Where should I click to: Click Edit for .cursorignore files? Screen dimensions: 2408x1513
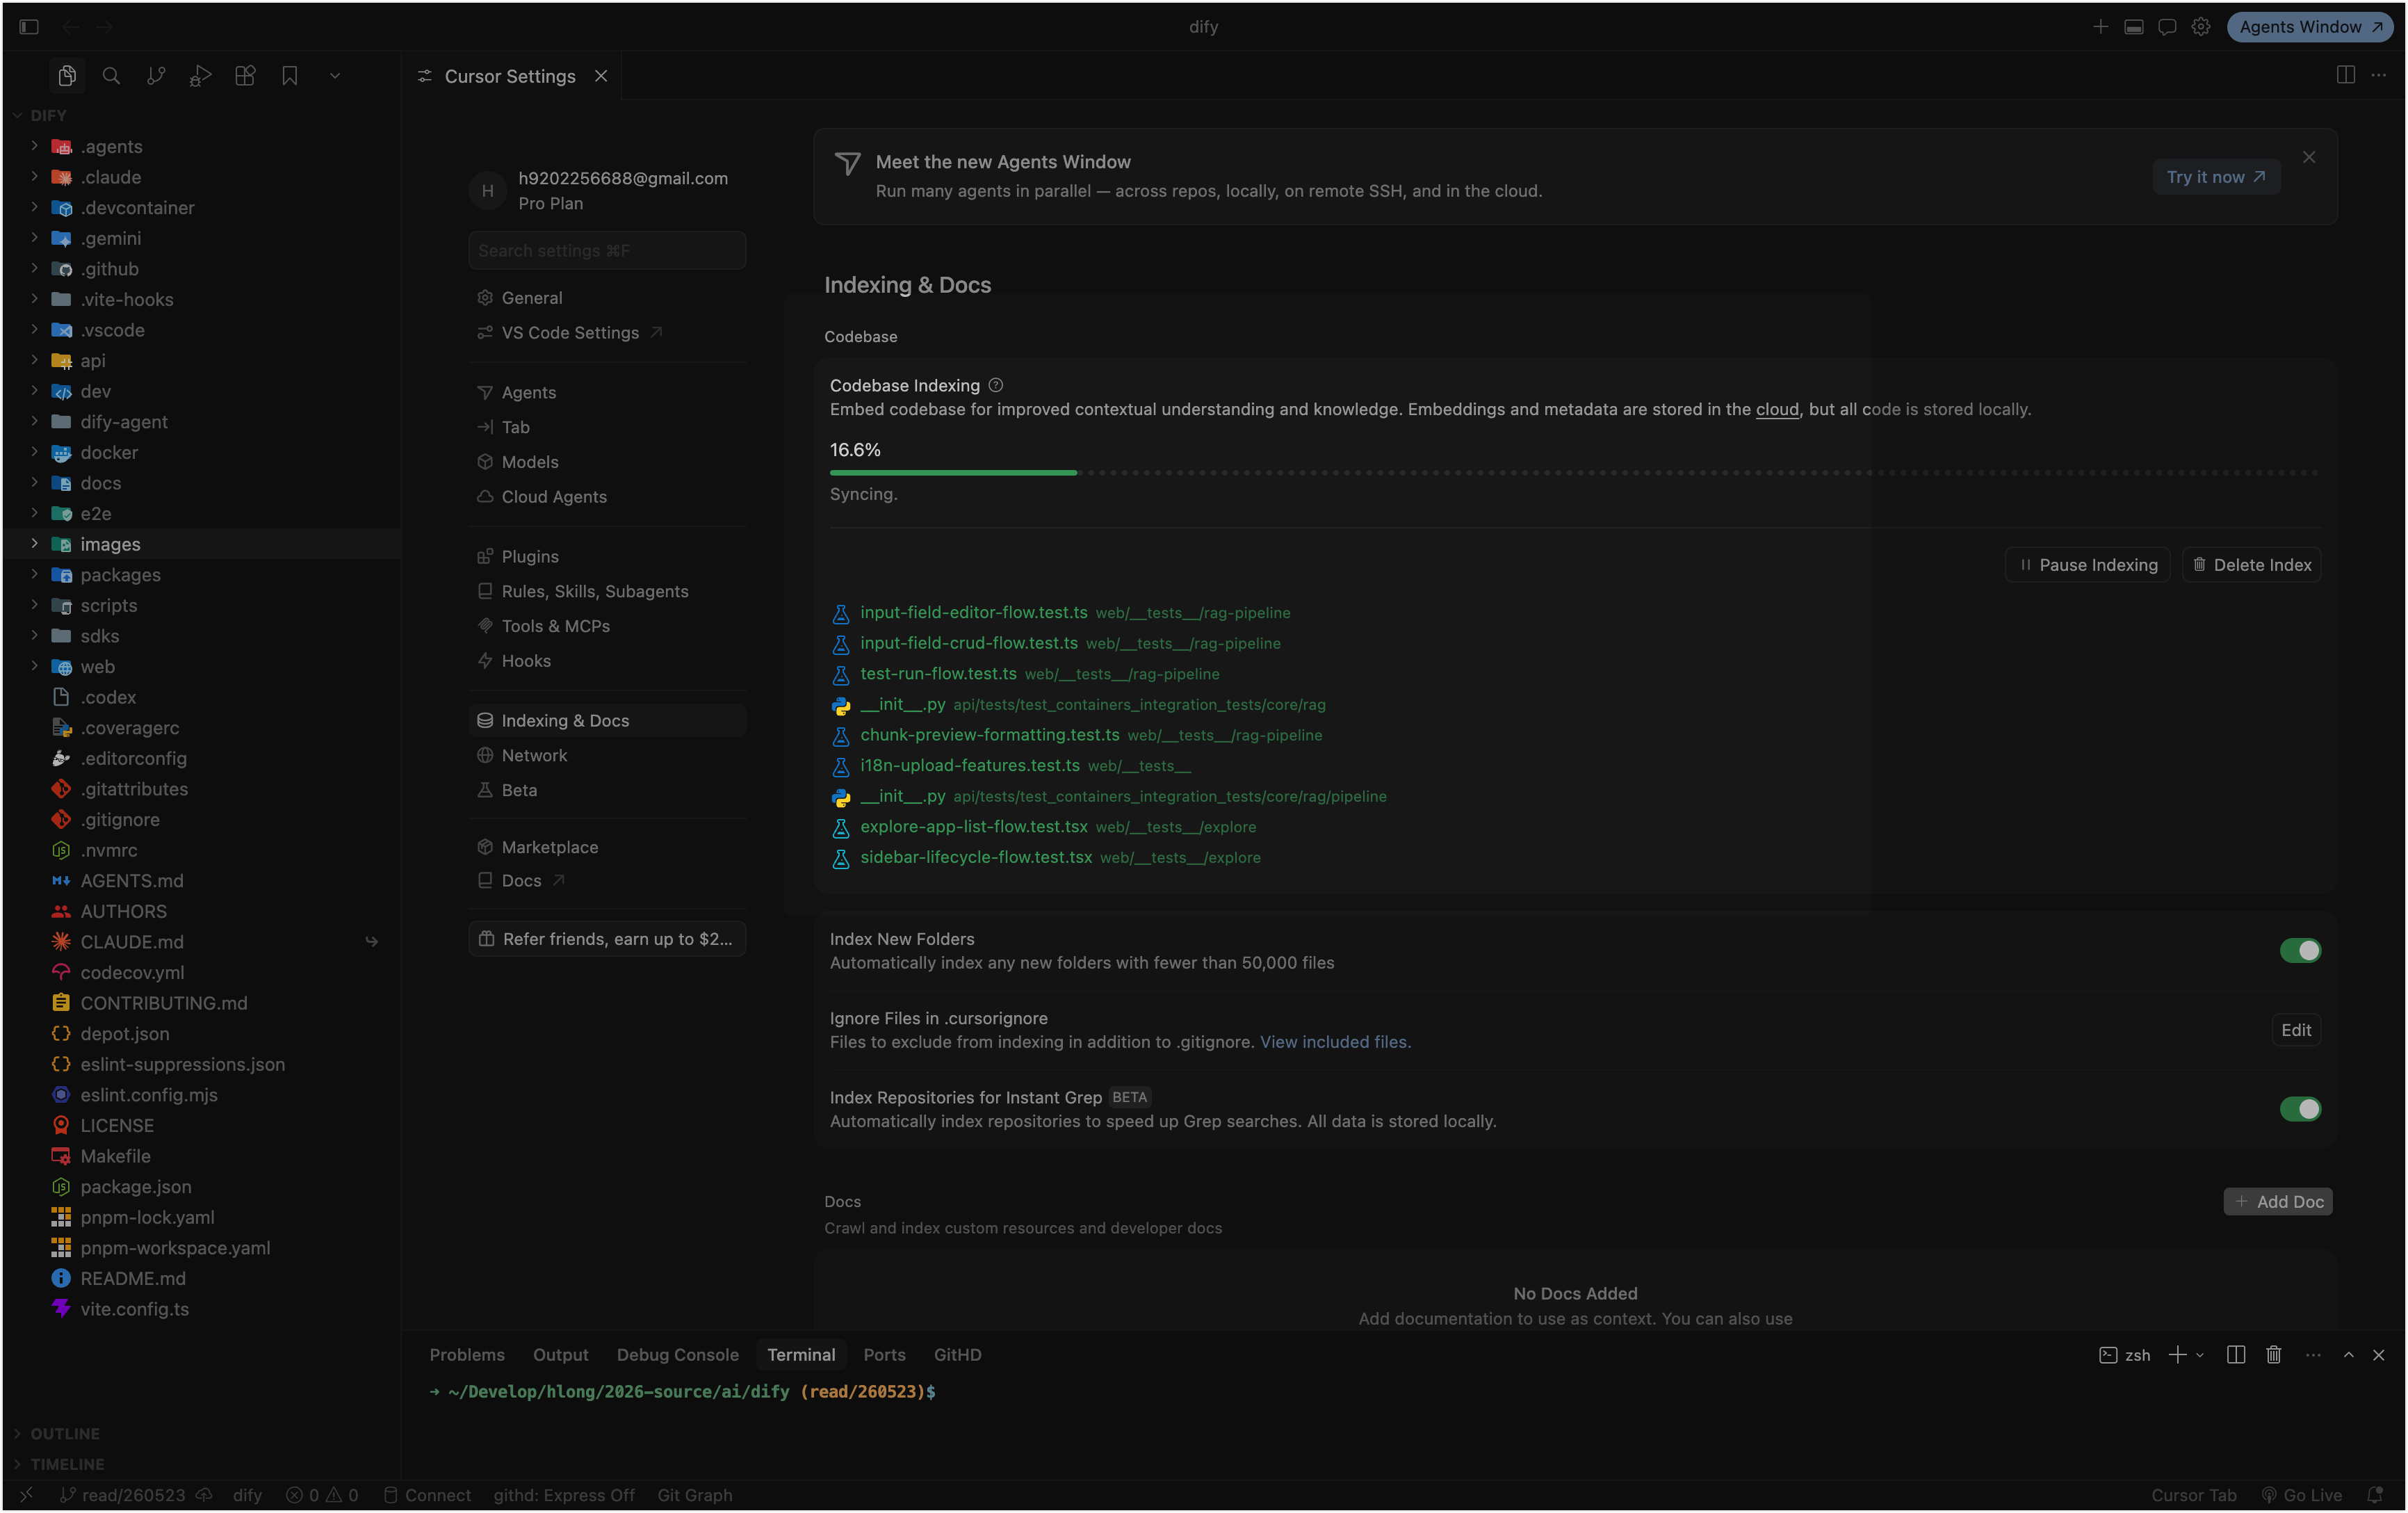tap(2295, 1030)
